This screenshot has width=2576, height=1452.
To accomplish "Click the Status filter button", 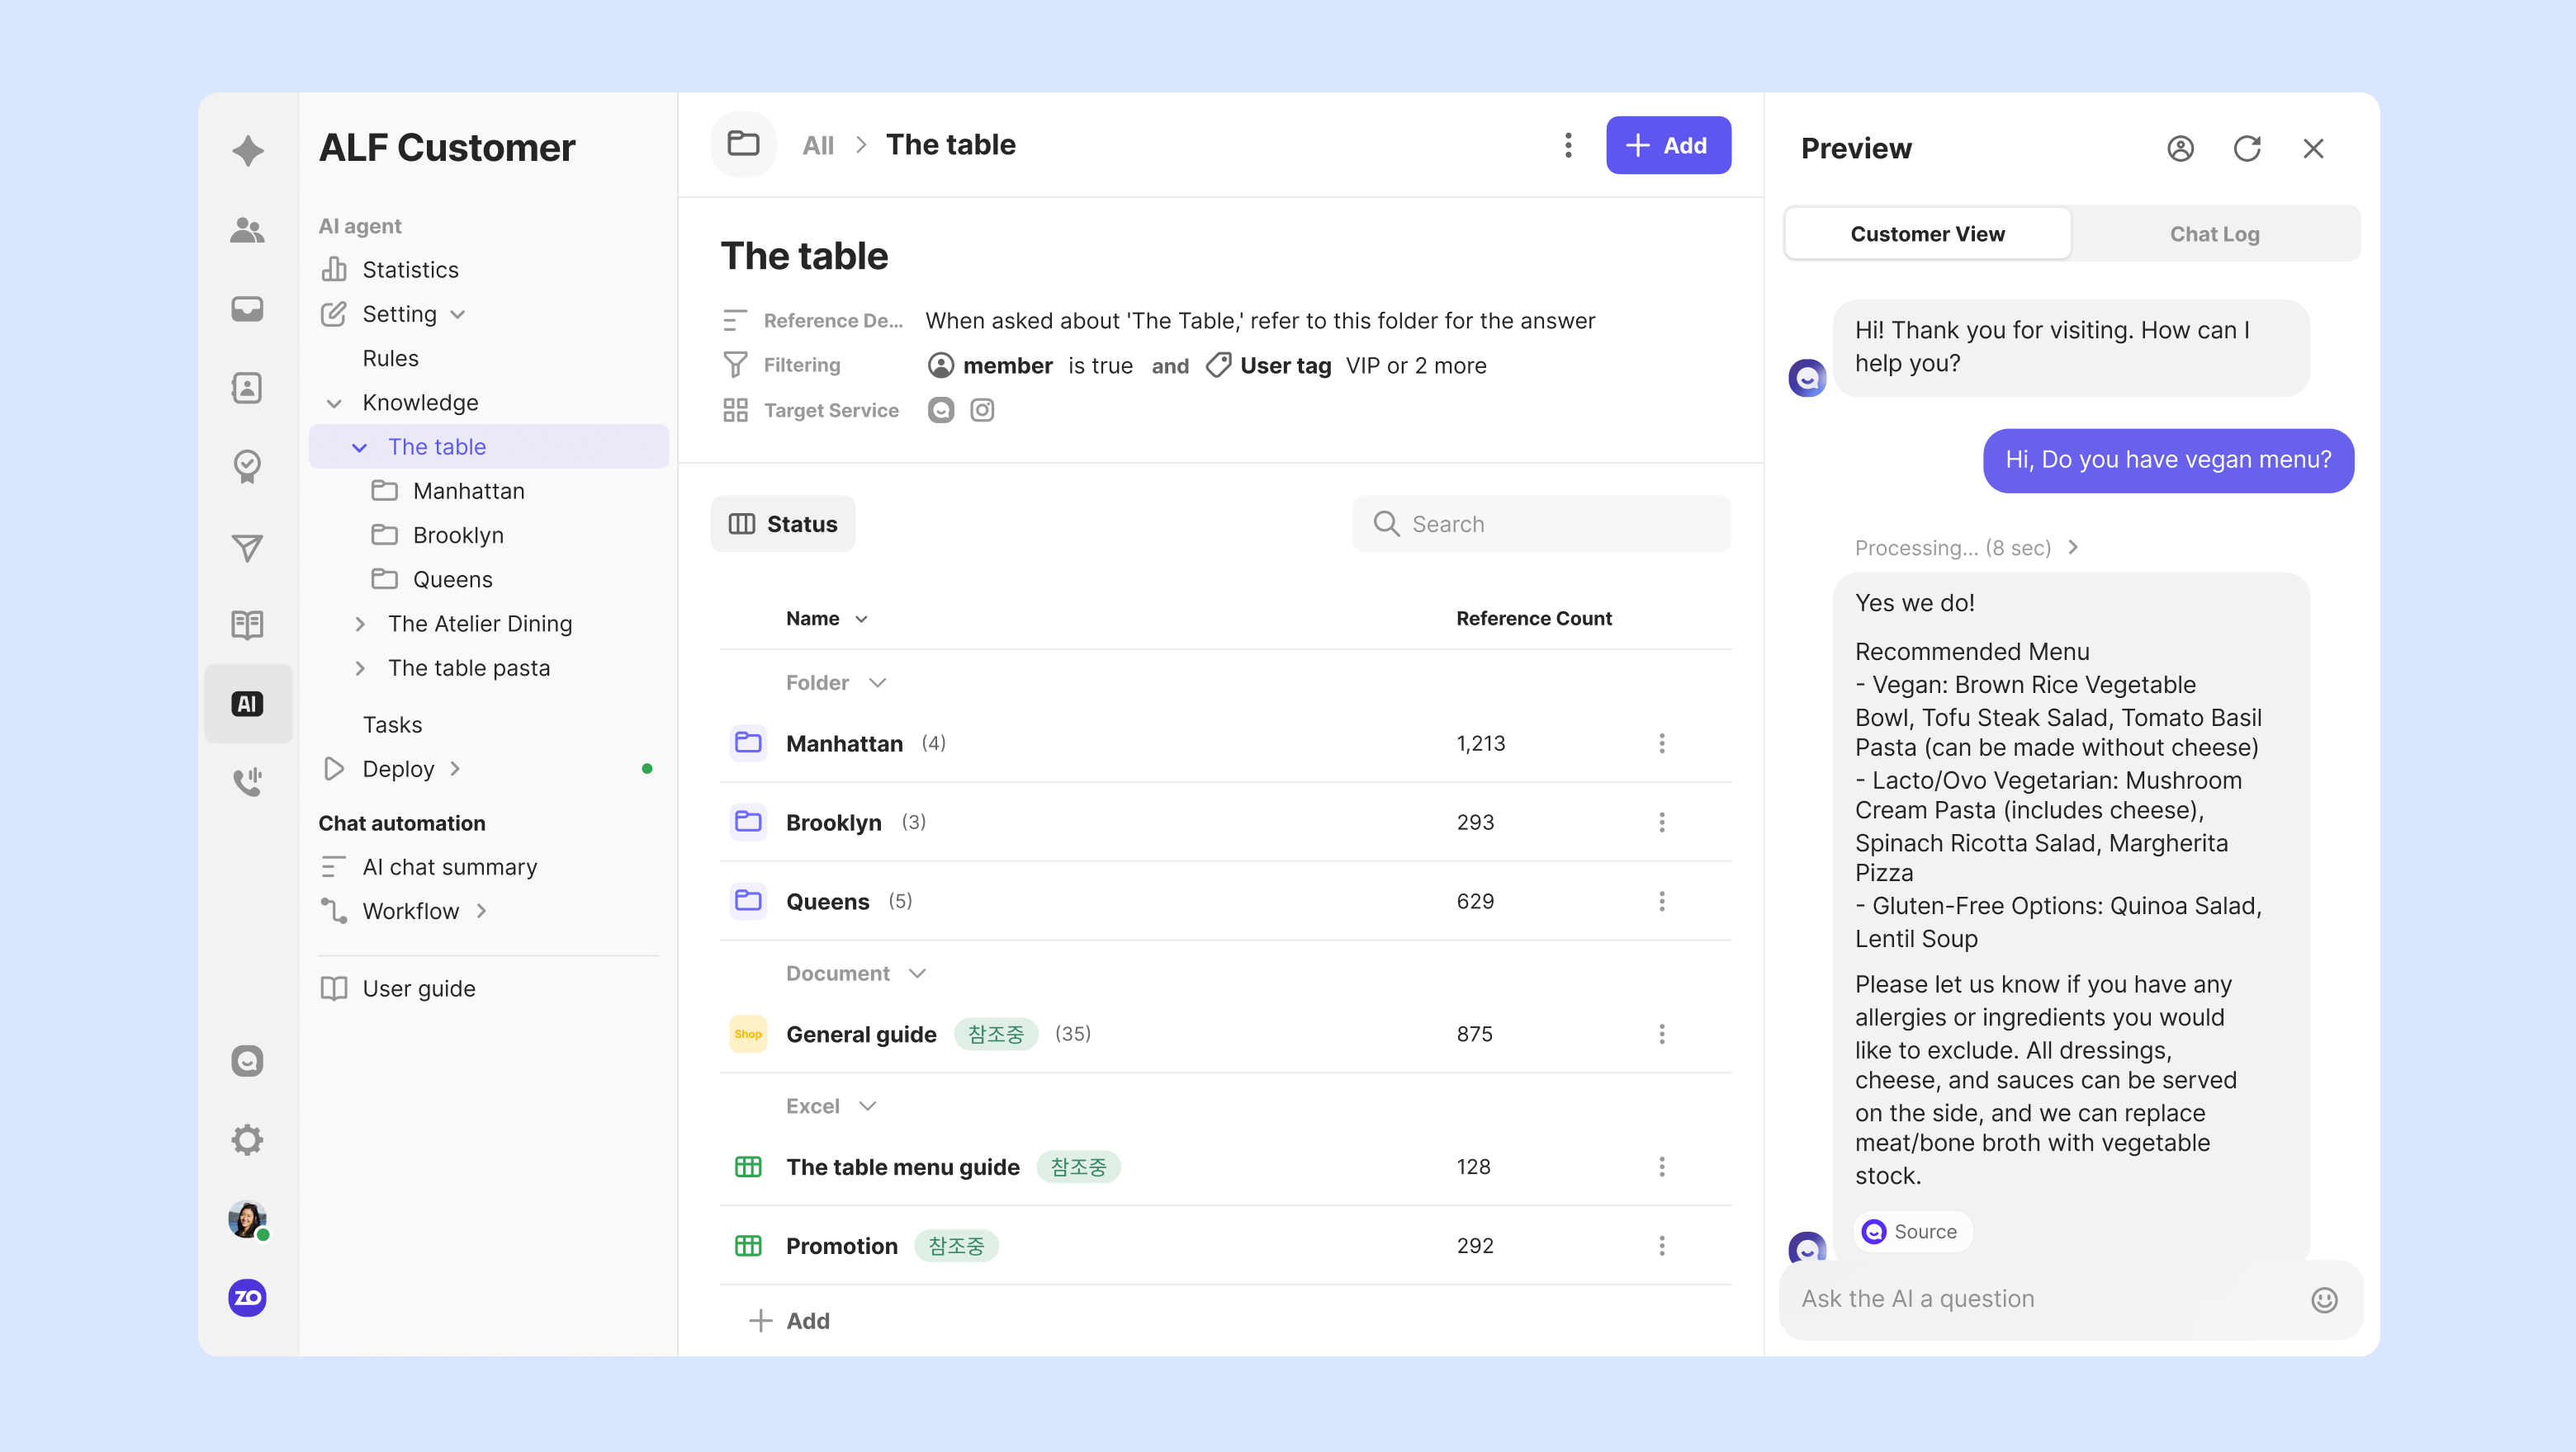I will coord(782,524).
